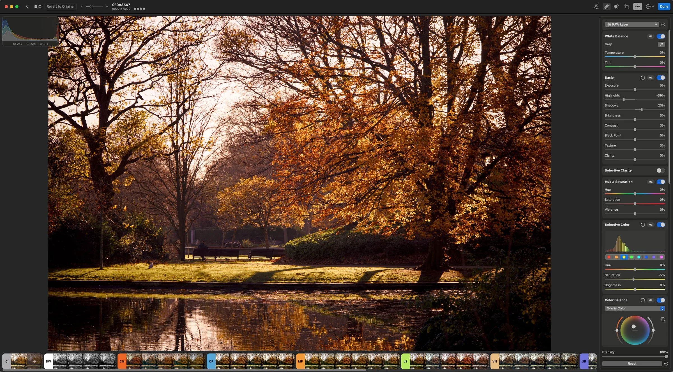Click Revert to Original
The image size is (673, 372).
pos(60,6)
